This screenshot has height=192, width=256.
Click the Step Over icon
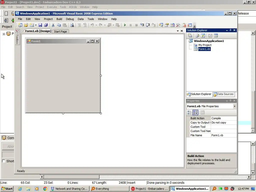click(148, 25)
